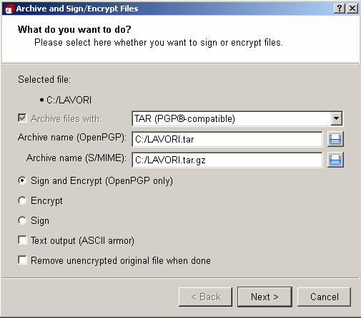This screenshot has width=361, height=318.
Task: Enable Text output (ASCII armor)
Action: point(22,240)
